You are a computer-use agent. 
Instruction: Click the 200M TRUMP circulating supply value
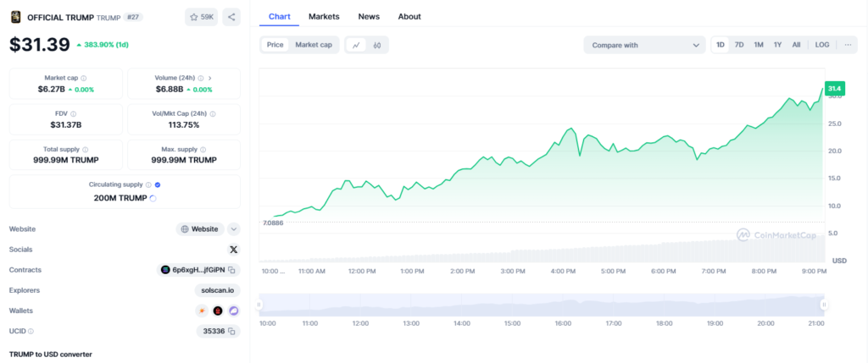[x=120, y=198]
